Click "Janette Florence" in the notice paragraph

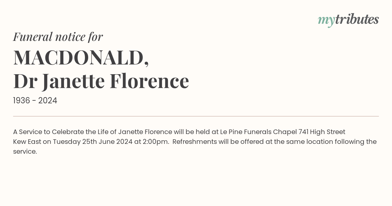click(145, 132)
